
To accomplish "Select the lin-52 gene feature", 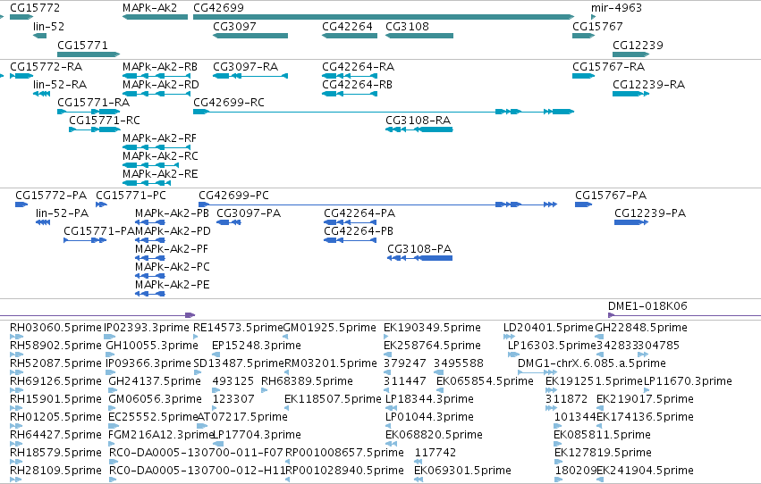I will point(40,36).
